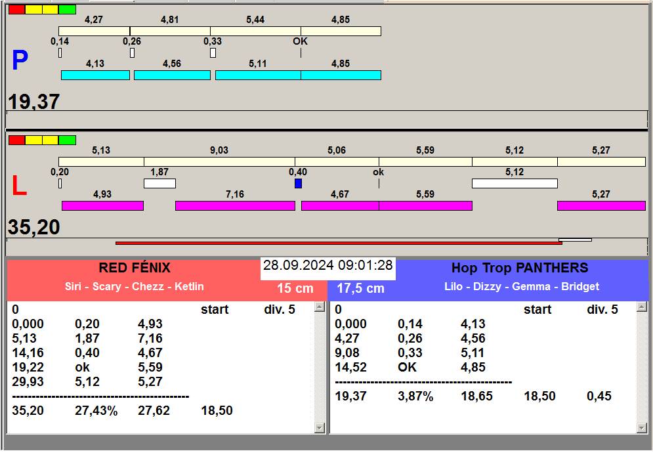This screenshot has width=653, height=470.
Task: Select the blue 0,40 changeover marker
Action: tap(298, 184)
